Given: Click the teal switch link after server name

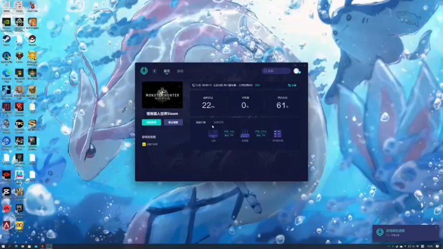Looking at the screenshot, I should coord(257,85).
